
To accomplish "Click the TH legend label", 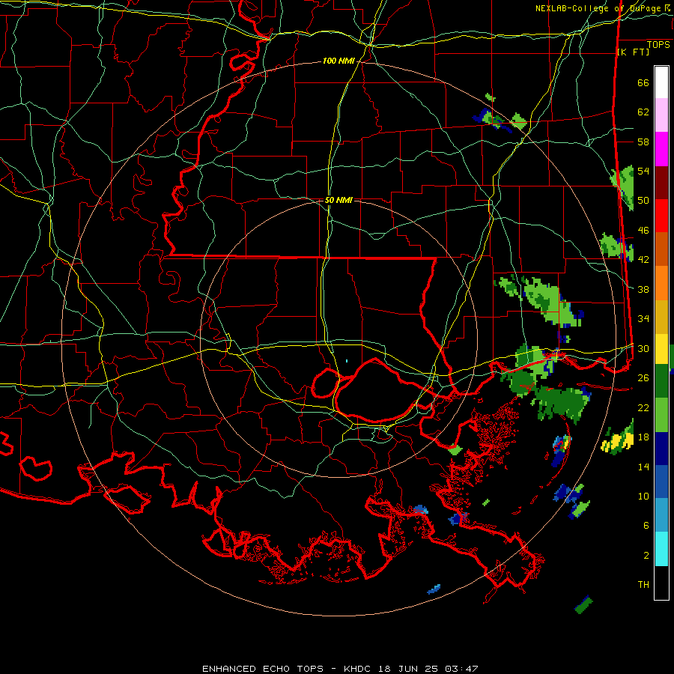I will pyautogui.click(x=643, y=585).
